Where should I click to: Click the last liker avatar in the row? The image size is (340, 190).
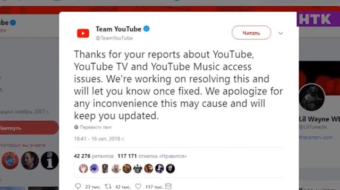[x=170, y=169]
